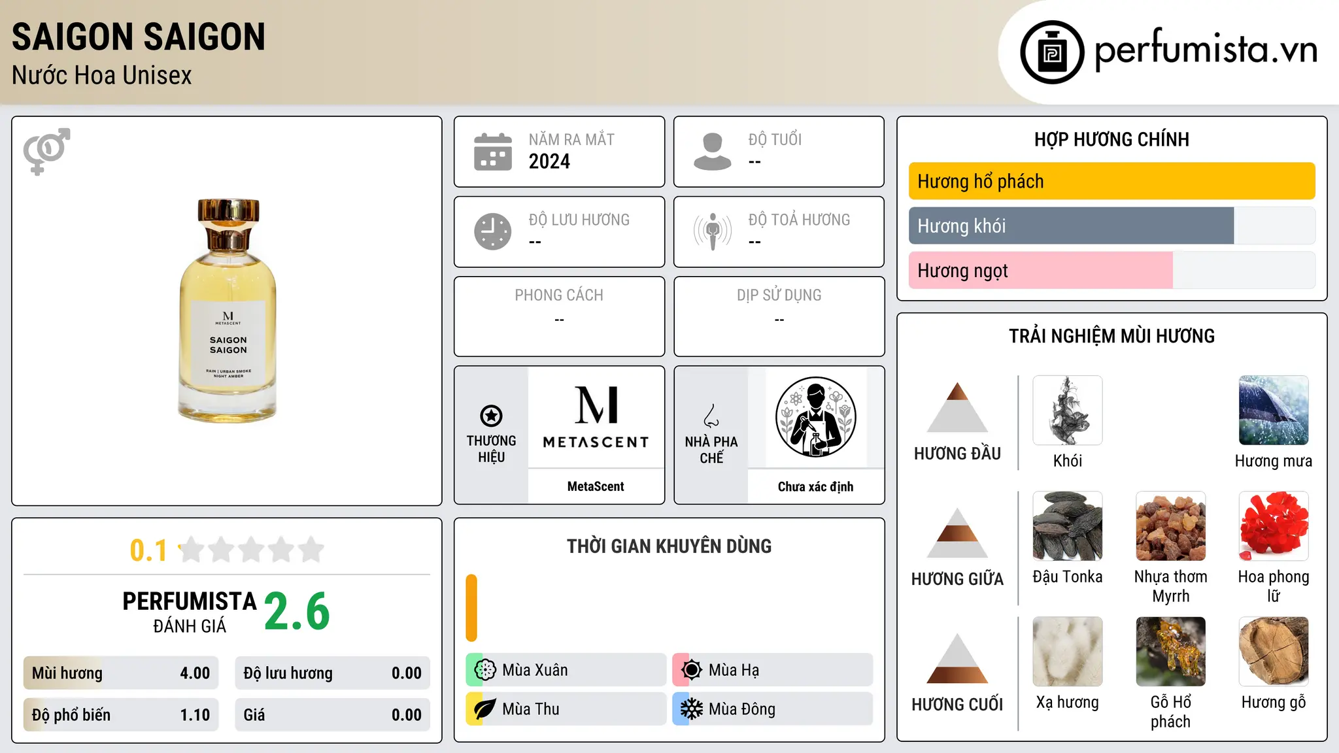Open the Khói note image
This screenshot has width=1339, height=753.
(1068, 410)
